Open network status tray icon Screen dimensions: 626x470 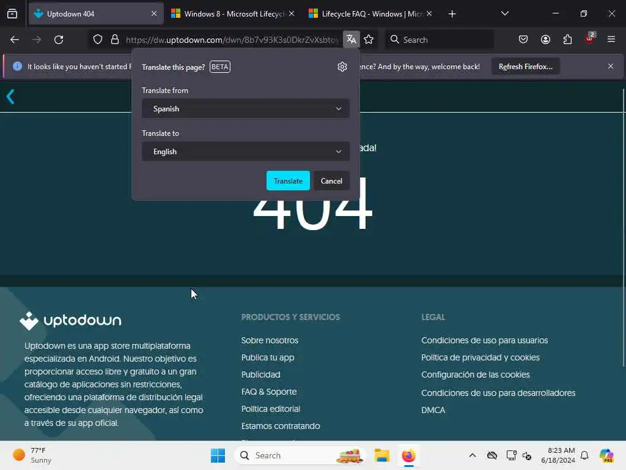click(x=511, y=455)
